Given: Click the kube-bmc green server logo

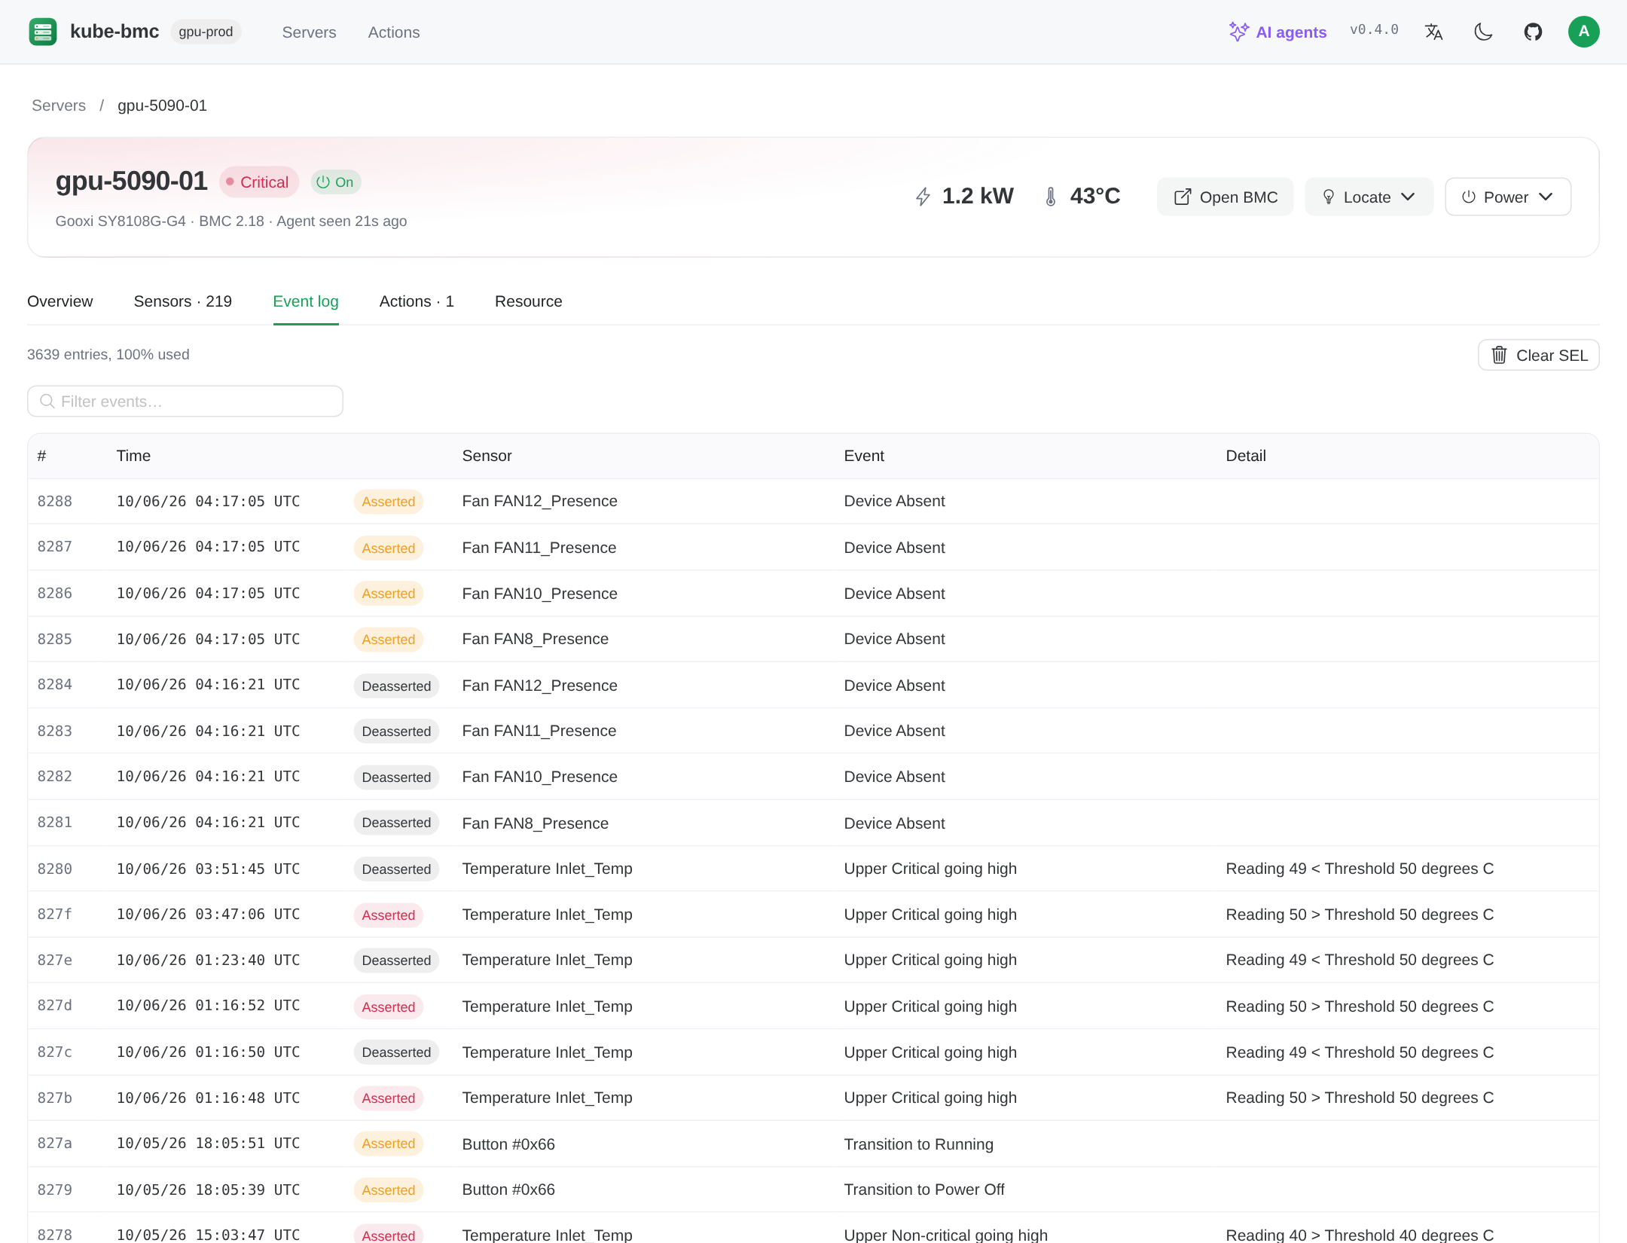Looking at the screenshot, I should [43, 32].
